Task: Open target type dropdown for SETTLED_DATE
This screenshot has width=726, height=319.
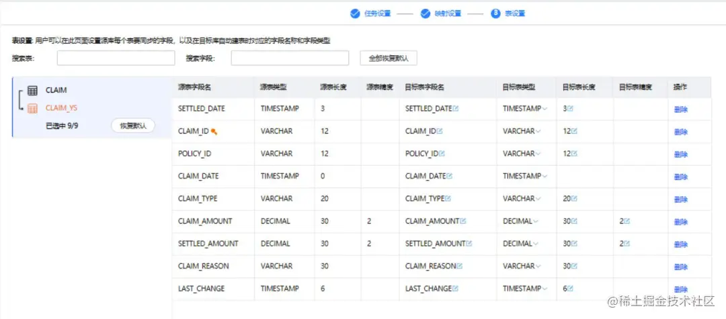Action: click(x=544, y=109)
